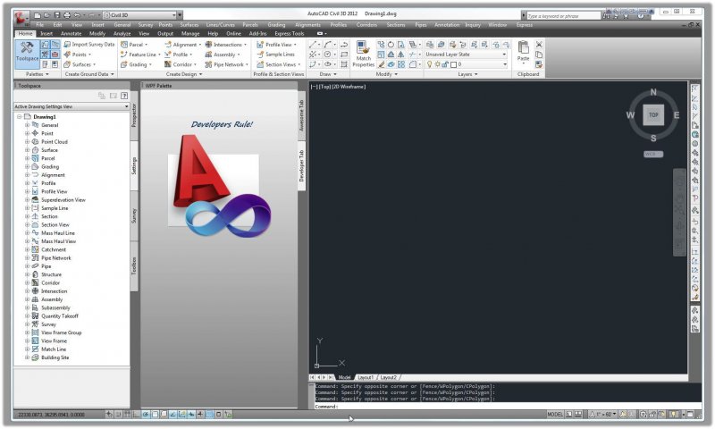Expand the Palettes panel title dropdown

click(x=37, y=74)
